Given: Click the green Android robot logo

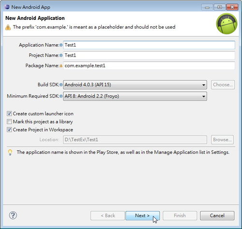Looking at the screenshot, I should (x=227, y=24).
